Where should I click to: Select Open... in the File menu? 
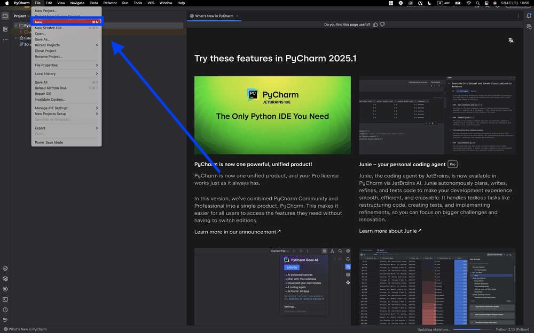point(66,34)
